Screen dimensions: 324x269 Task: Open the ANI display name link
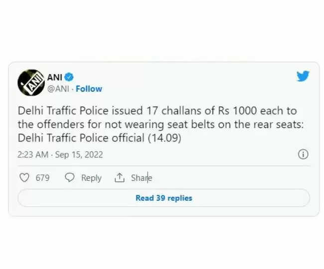(54, 77)
